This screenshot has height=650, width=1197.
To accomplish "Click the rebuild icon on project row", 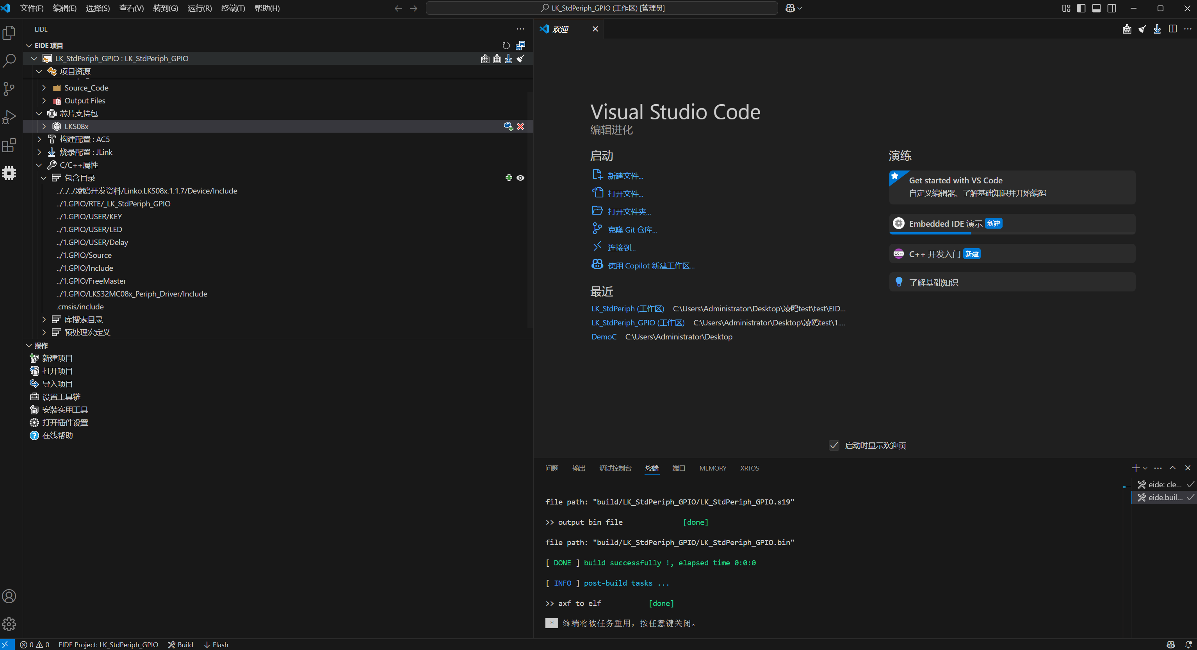I will 497,59.
